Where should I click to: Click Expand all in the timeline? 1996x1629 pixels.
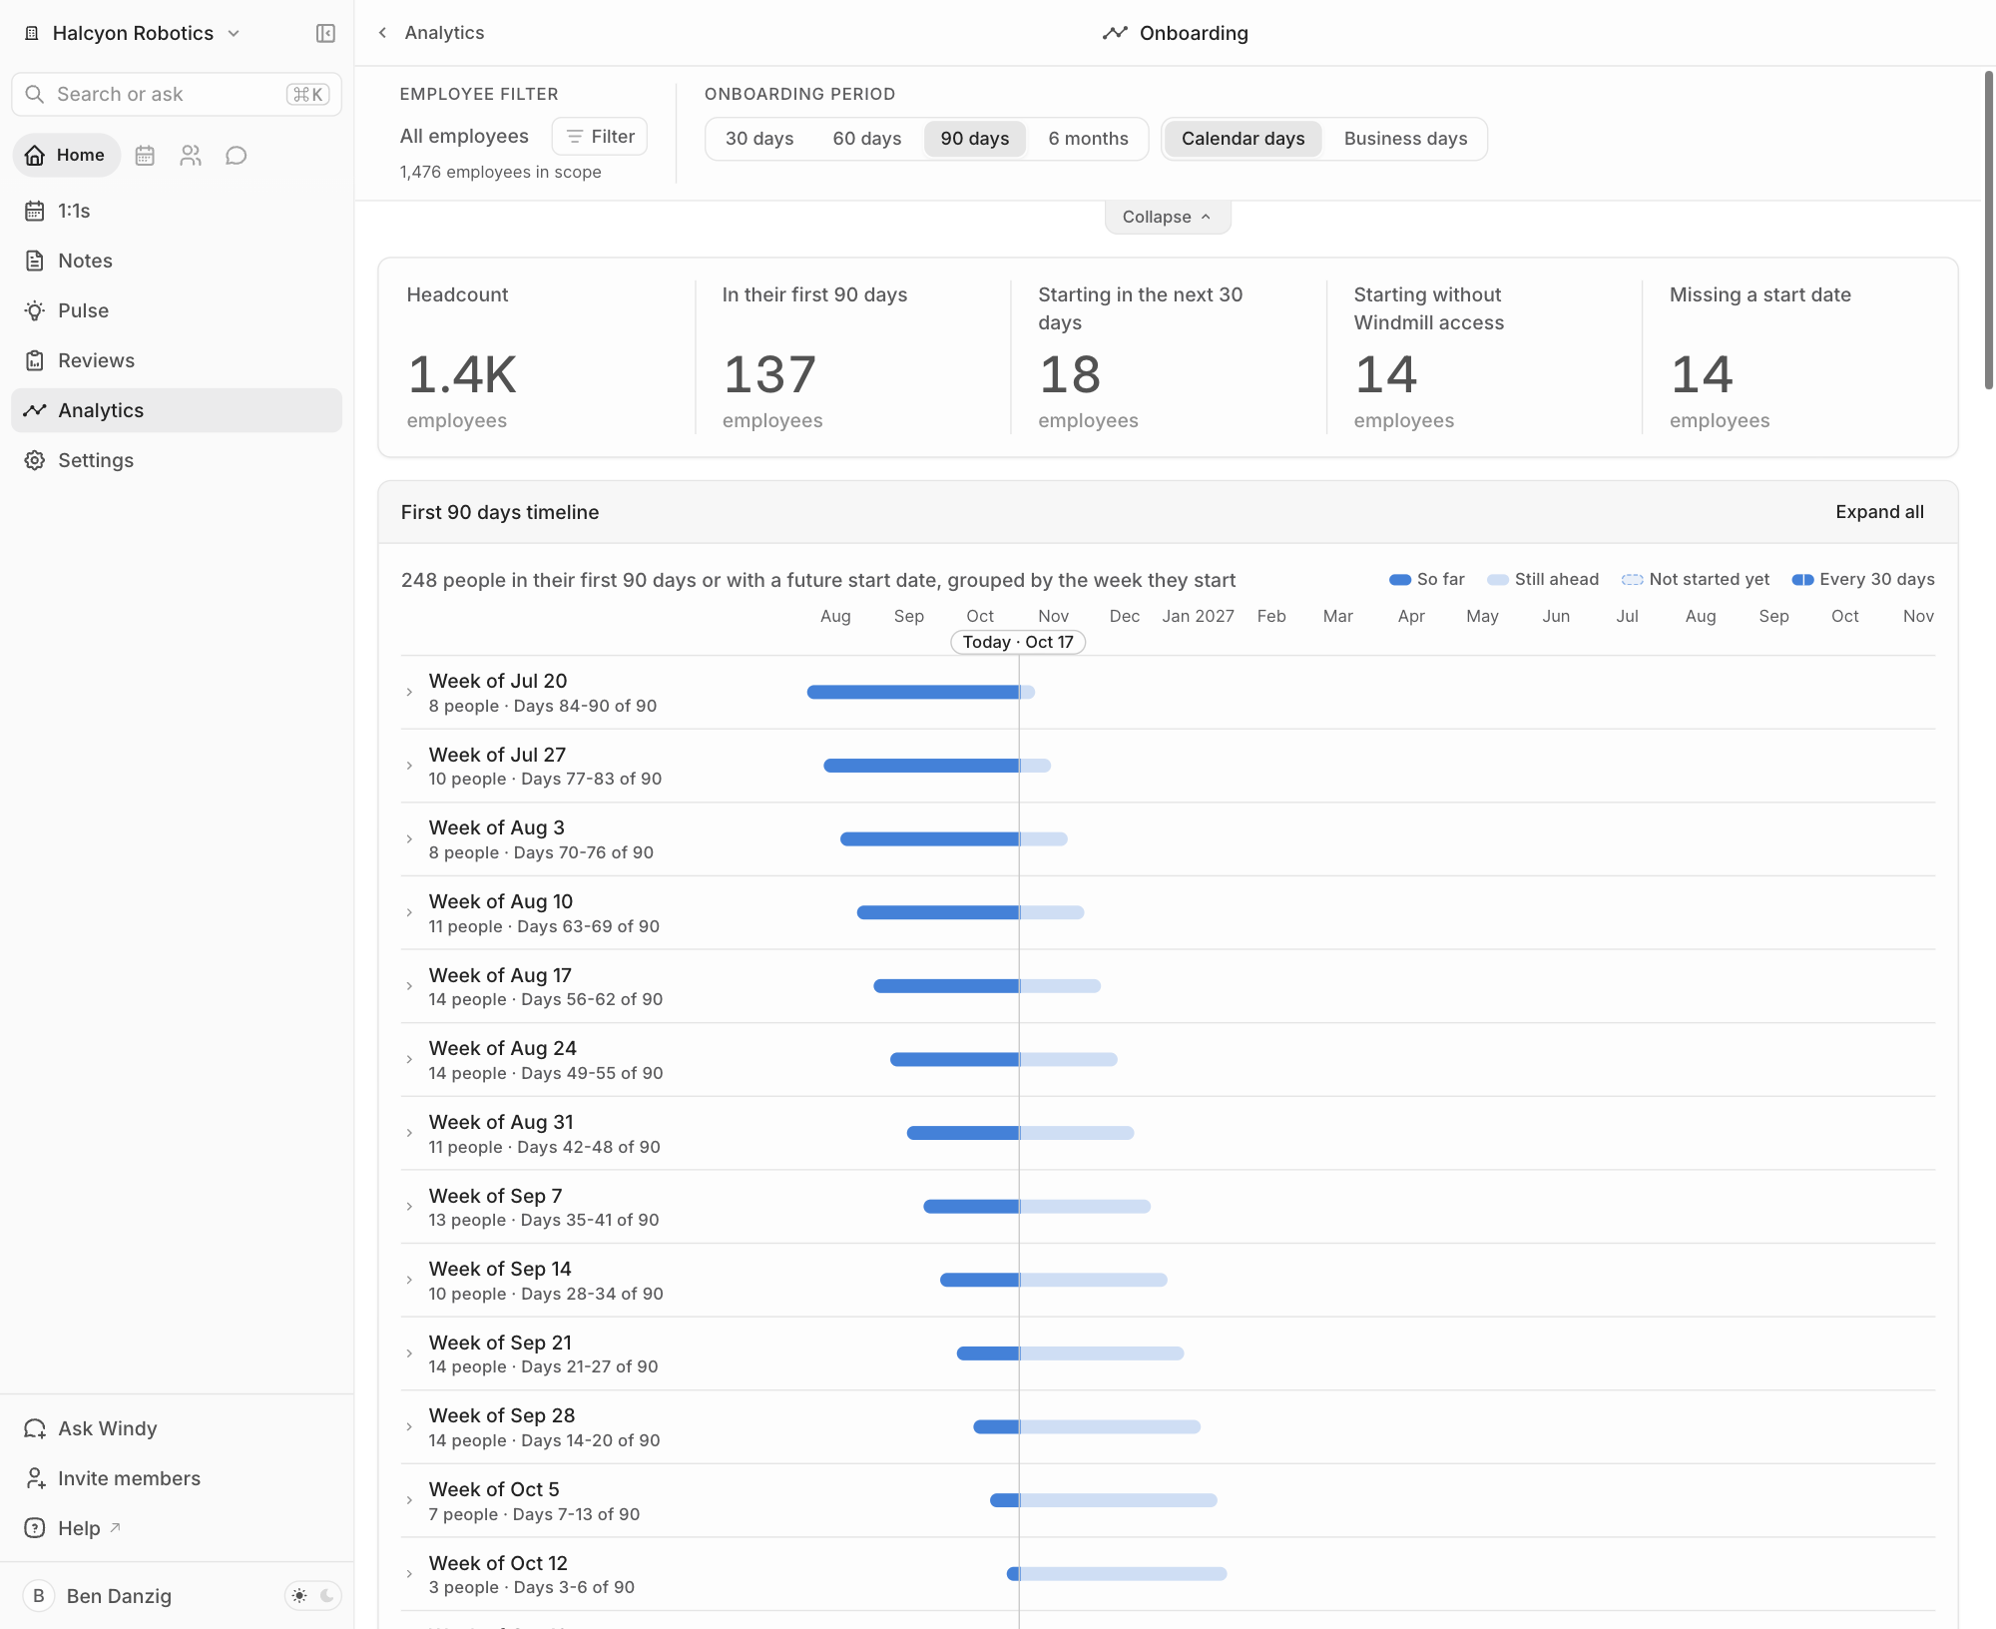coord(1879,512)
